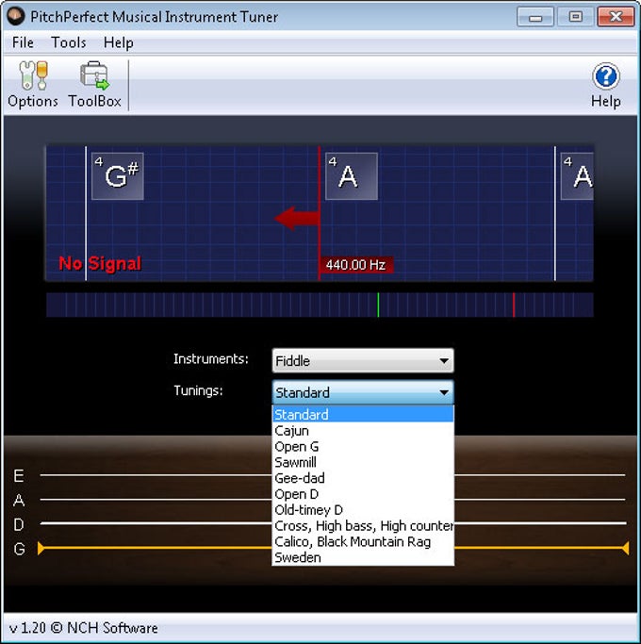Click the v 1.20 NCH Software status text
Screen dimensions: 641x644
[x=83, y=628]
